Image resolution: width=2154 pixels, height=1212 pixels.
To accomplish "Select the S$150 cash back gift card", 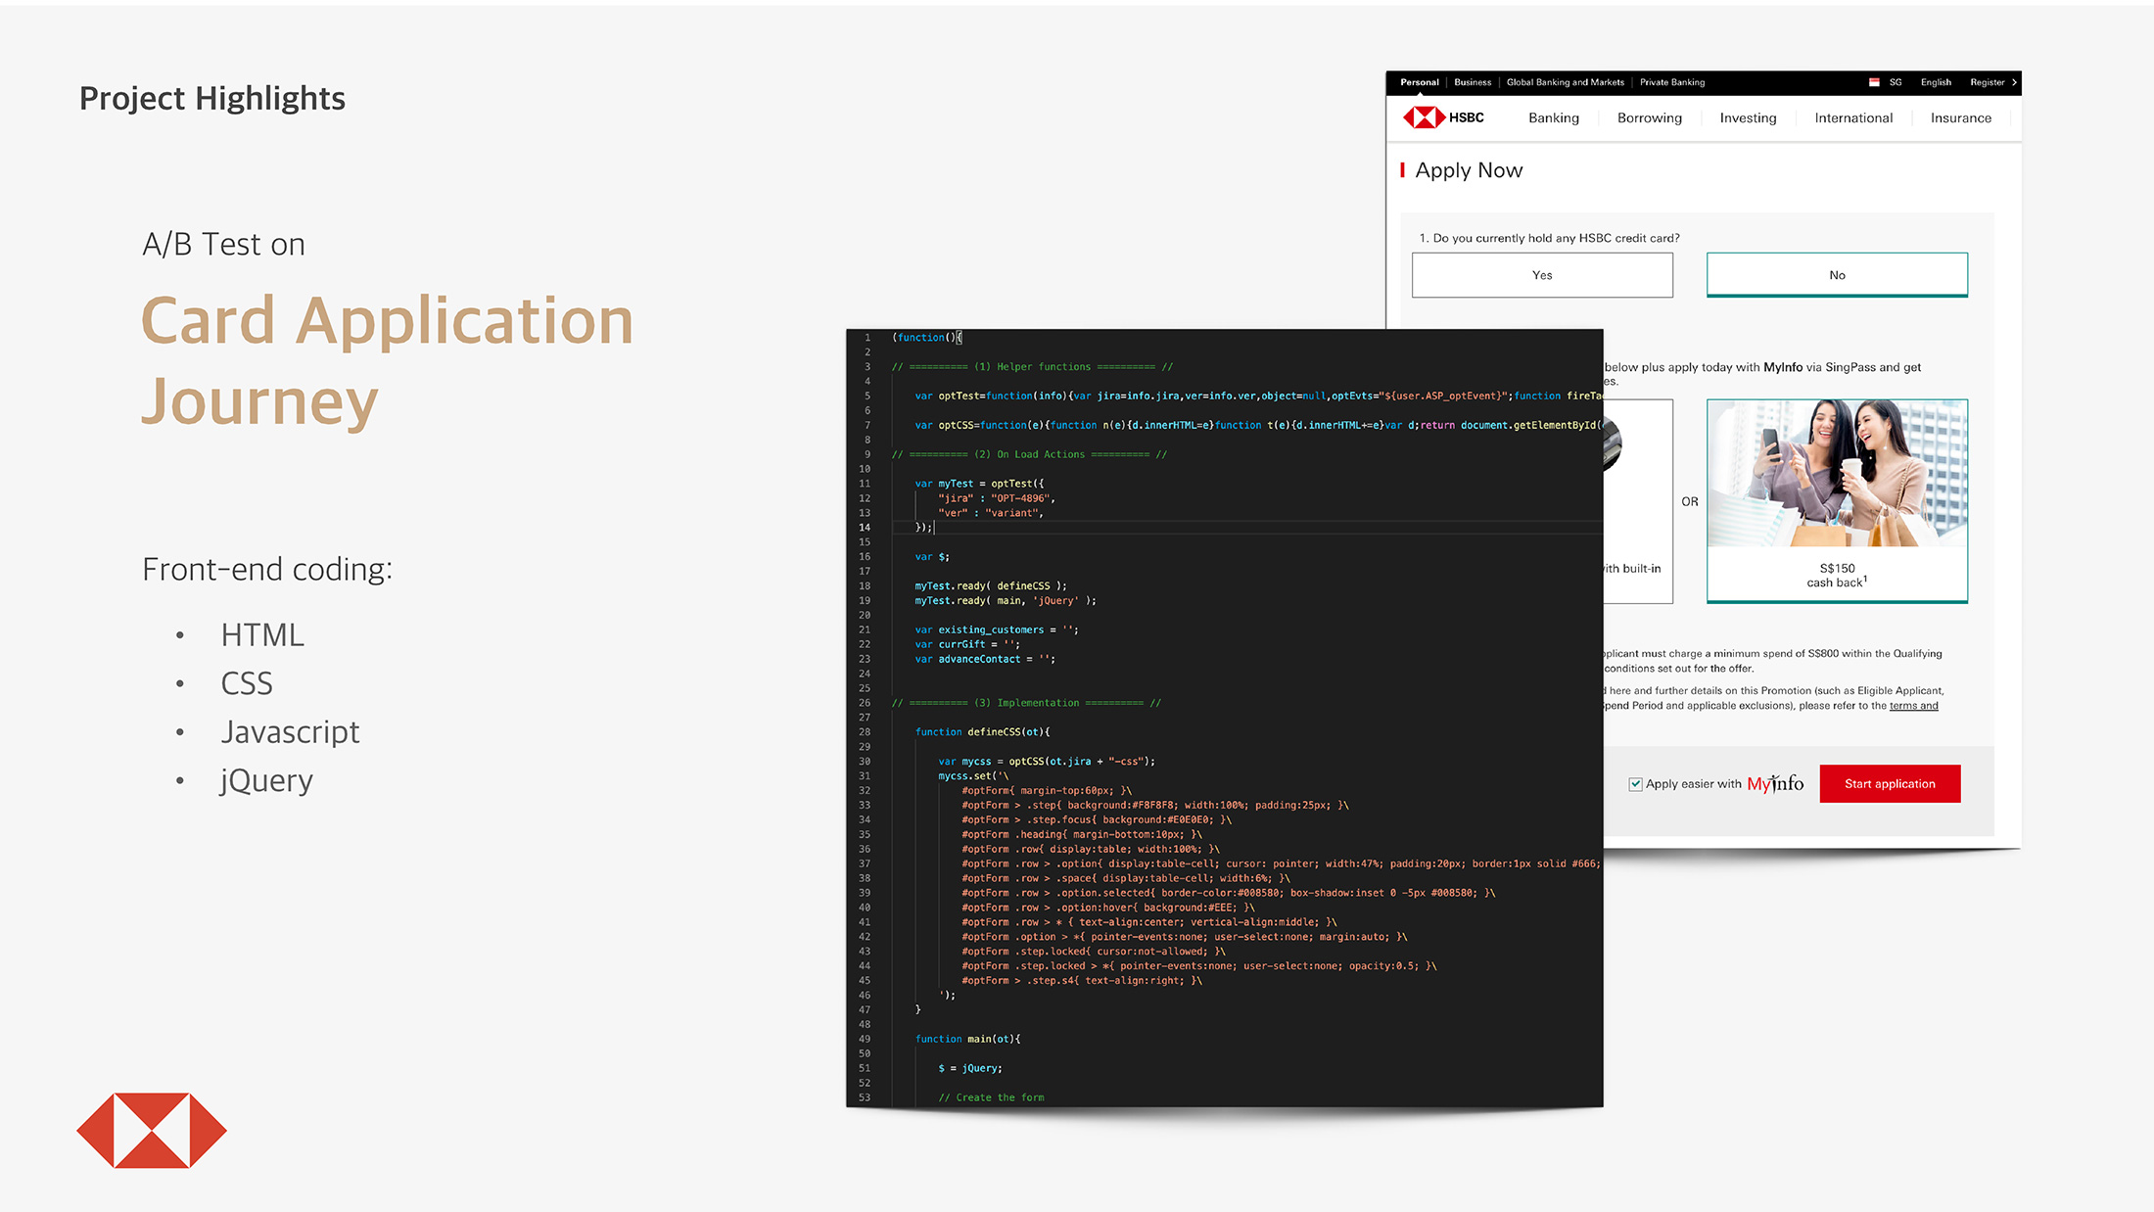I will (1837, 500).
